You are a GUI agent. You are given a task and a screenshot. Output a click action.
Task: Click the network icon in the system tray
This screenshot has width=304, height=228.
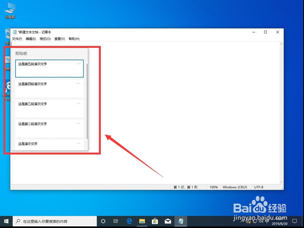(x=255, y=221)
